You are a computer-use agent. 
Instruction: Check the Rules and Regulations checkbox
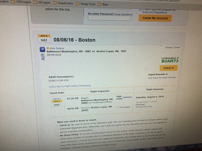pos(140,10)
